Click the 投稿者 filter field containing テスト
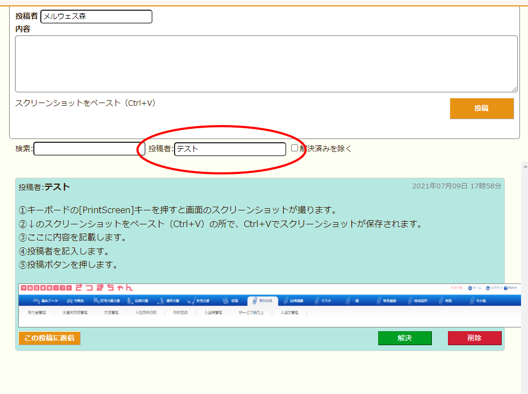The image size is (528, 394). point(230,149)
